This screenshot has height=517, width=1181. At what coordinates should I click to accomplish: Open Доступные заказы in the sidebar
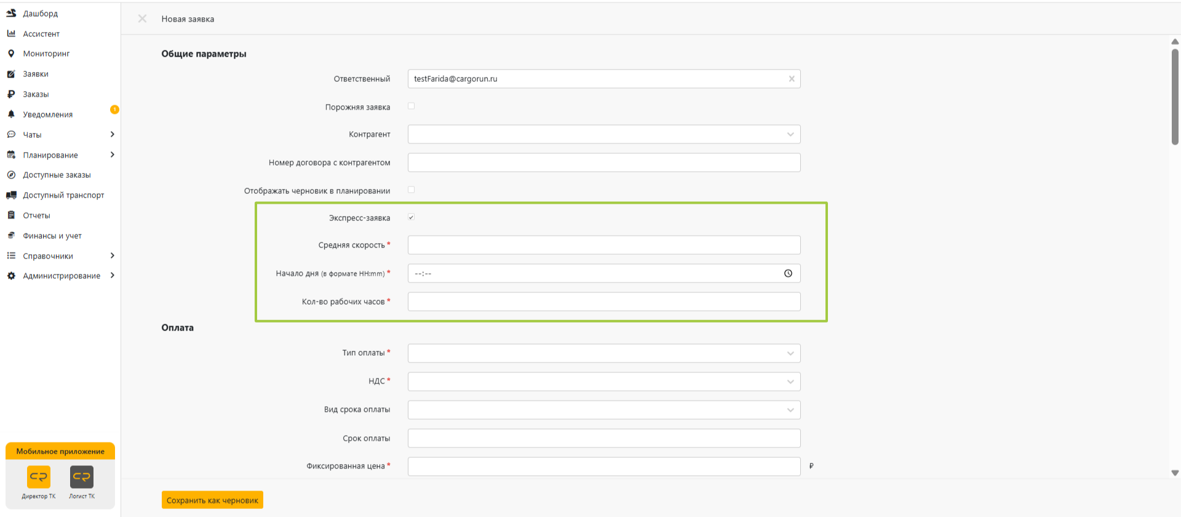(57, 175)
